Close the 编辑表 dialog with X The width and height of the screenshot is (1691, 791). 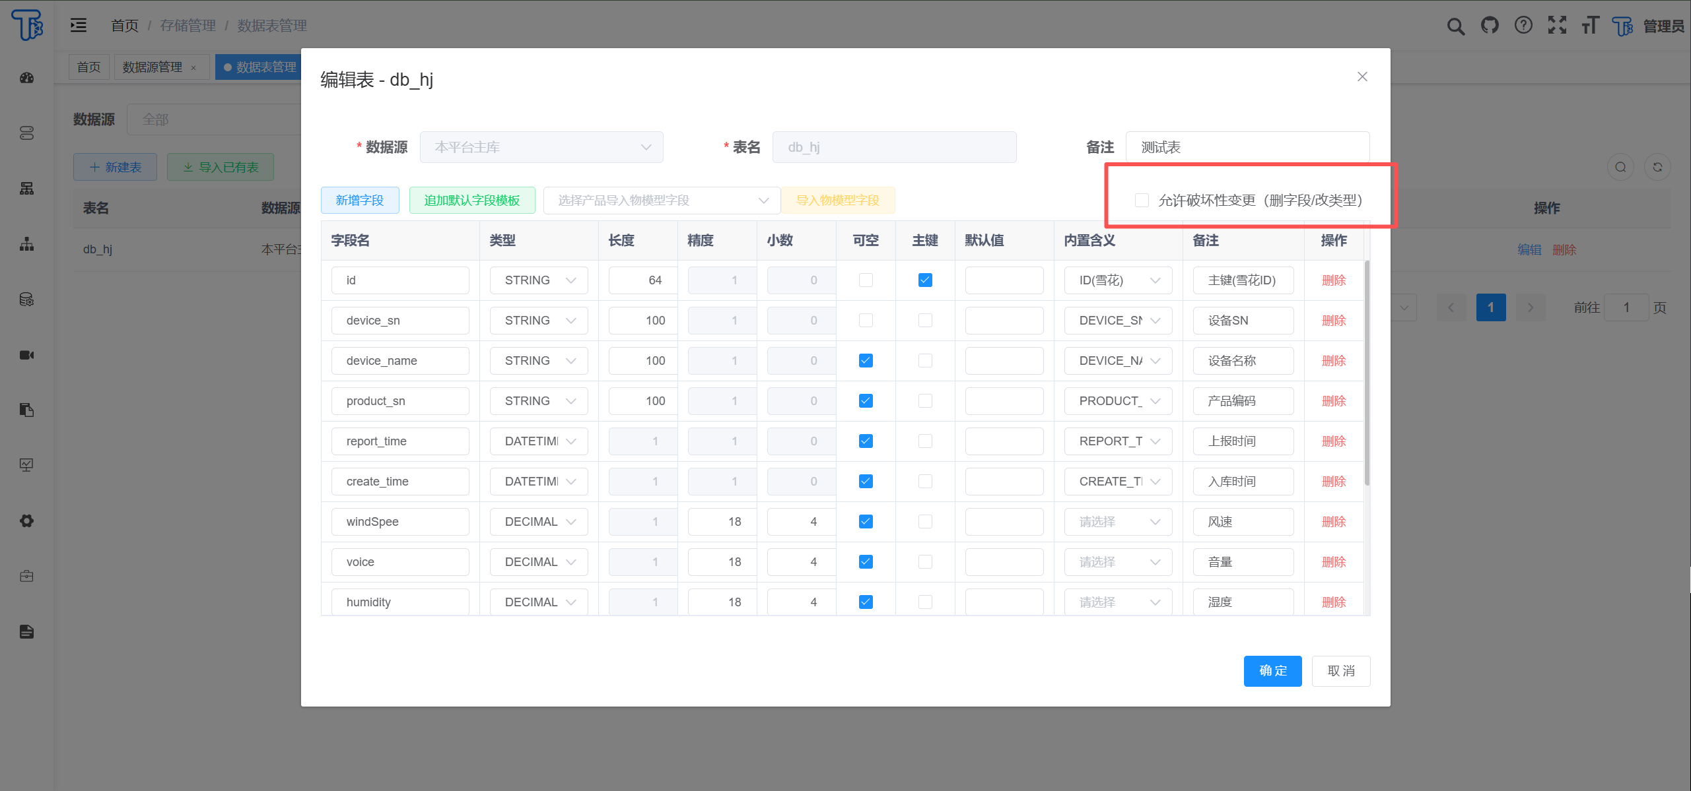point(1362,77)
